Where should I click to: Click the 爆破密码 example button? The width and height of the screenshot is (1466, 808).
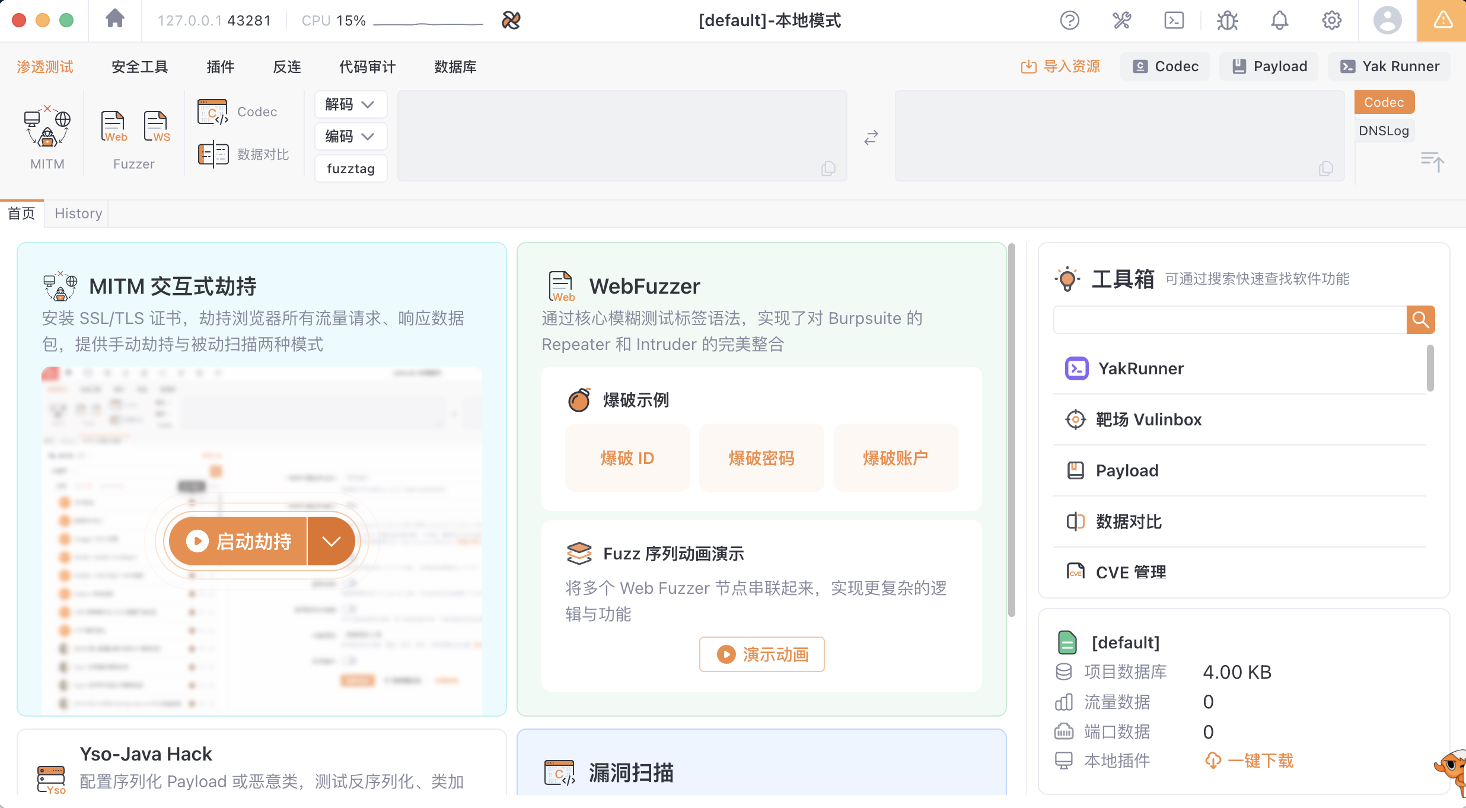[x=761, y=458]
